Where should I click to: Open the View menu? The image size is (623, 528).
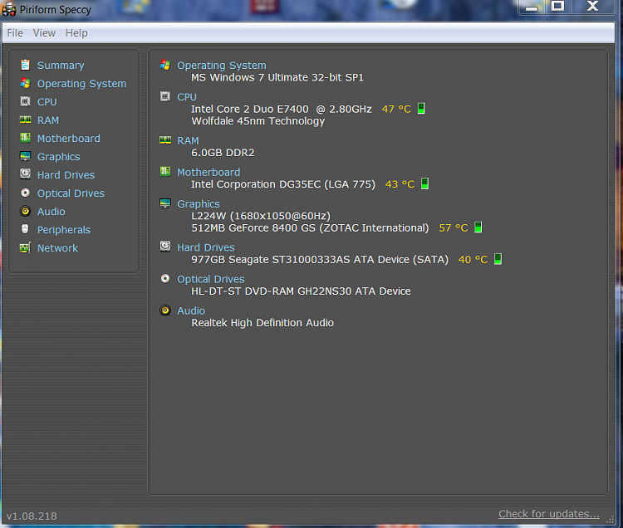[44, 33]
